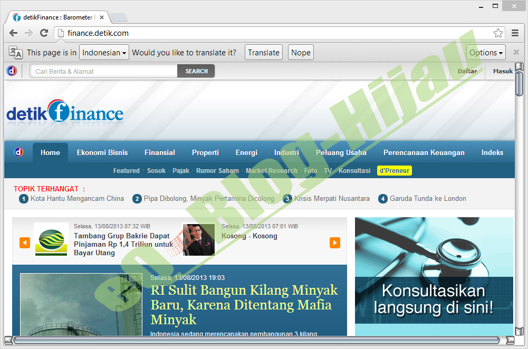The width and height of the screenshot is (528, 349).
Task: Click the Konsultasi submenu link
Action: click(x=354, y=171)
